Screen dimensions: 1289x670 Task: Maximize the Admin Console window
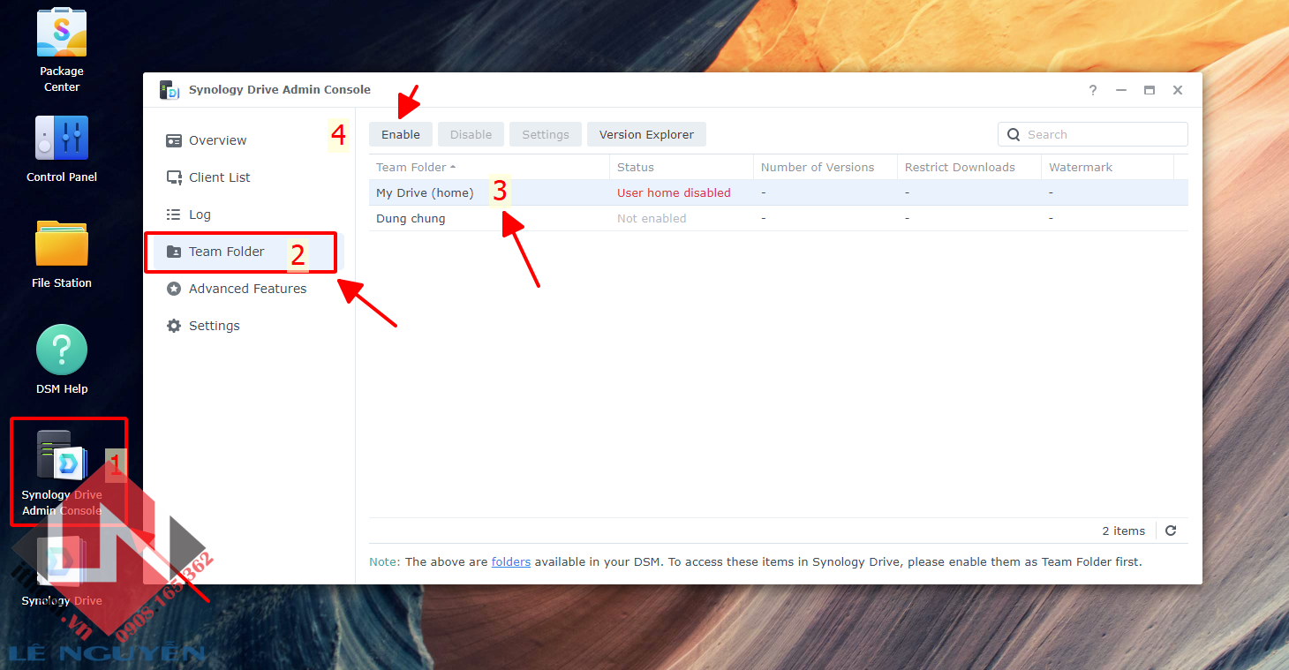tap(1150, 90)
